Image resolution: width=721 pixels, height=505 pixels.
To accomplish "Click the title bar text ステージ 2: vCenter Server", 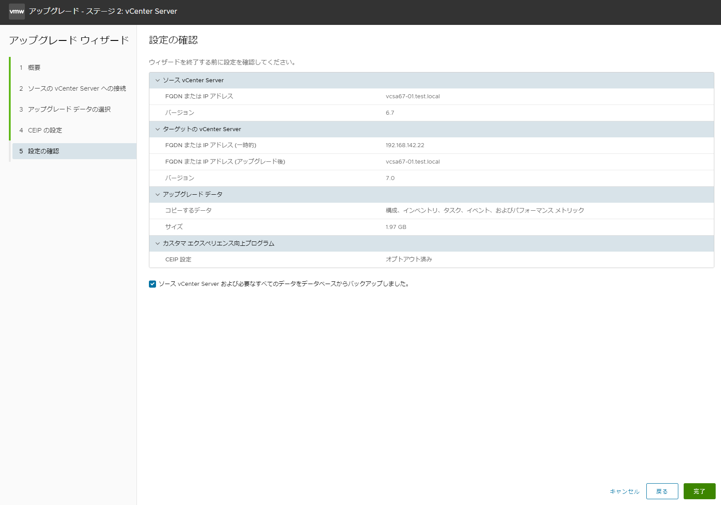I will click(132, 11).
